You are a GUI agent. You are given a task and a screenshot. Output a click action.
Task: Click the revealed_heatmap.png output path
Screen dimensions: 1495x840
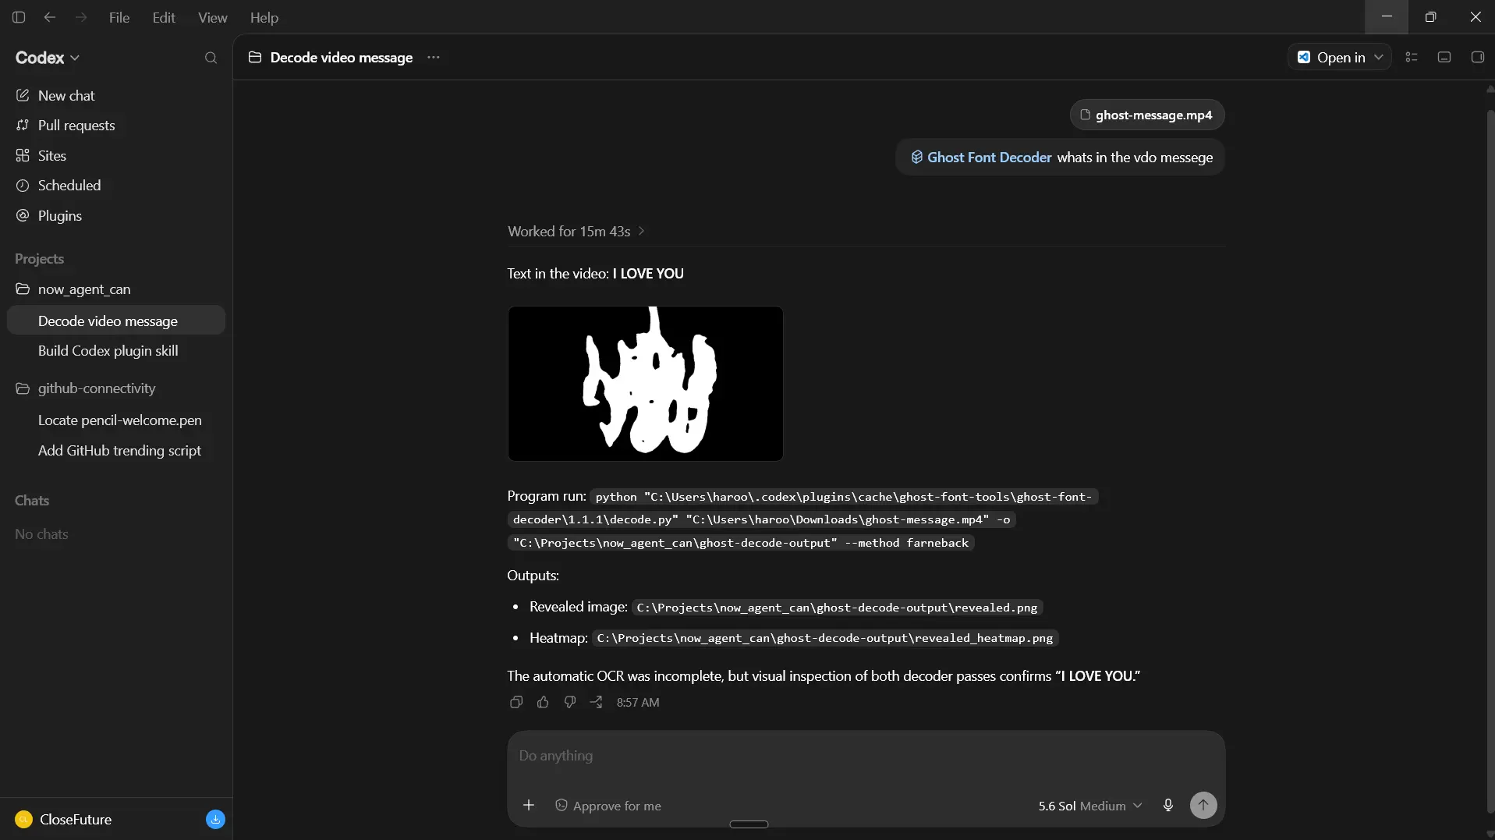(825, 638)
